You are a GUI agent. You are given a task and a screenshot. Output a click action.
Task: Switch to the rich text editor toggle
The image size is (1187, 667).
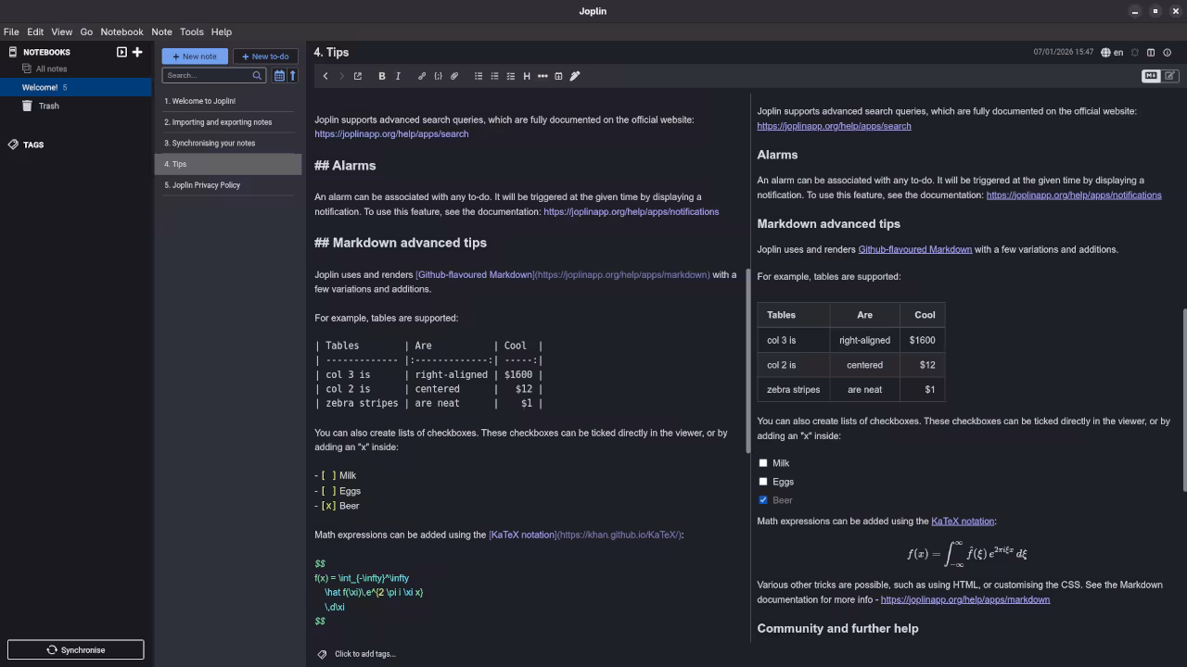coord(1170,76)
